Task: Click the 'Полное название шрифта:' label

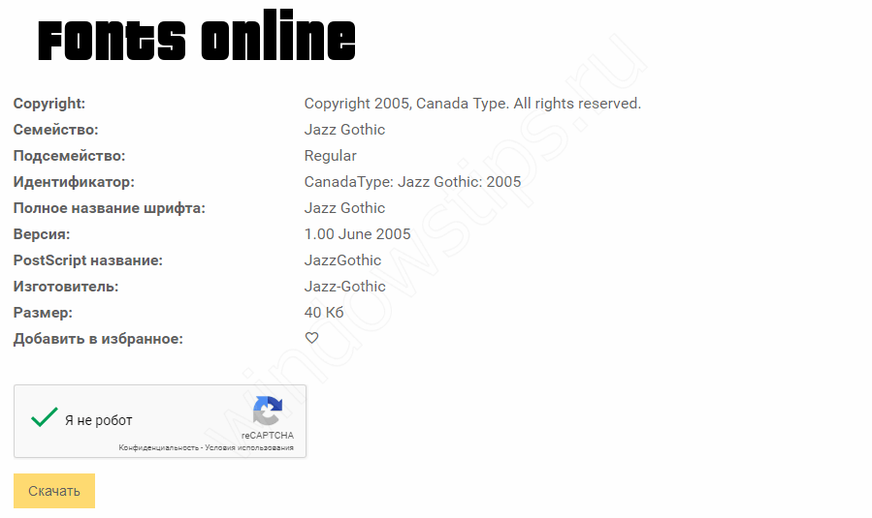Action: (x=109, y=207)
